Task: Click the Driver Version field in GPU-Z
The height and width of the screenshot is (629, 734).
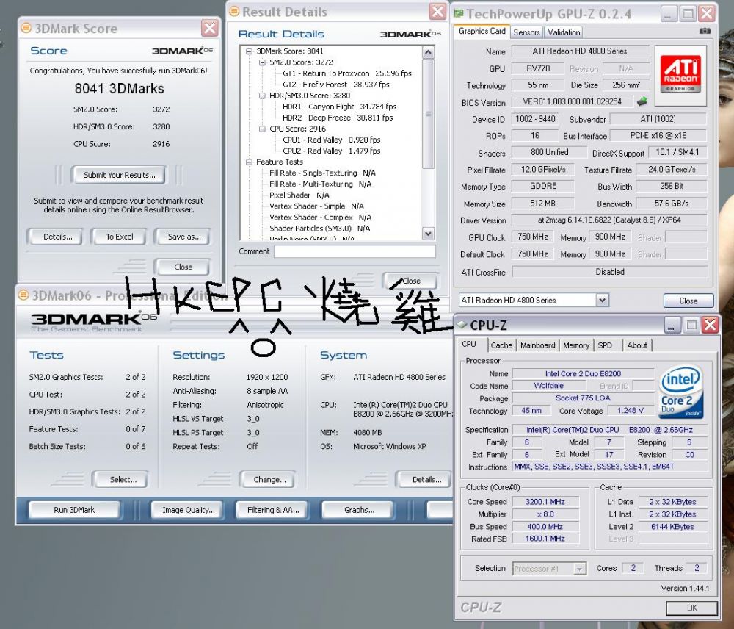Action: tap(609, 220)
